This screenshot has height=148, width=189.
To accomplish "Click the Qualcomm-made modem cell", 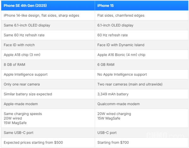I will 142,104.
